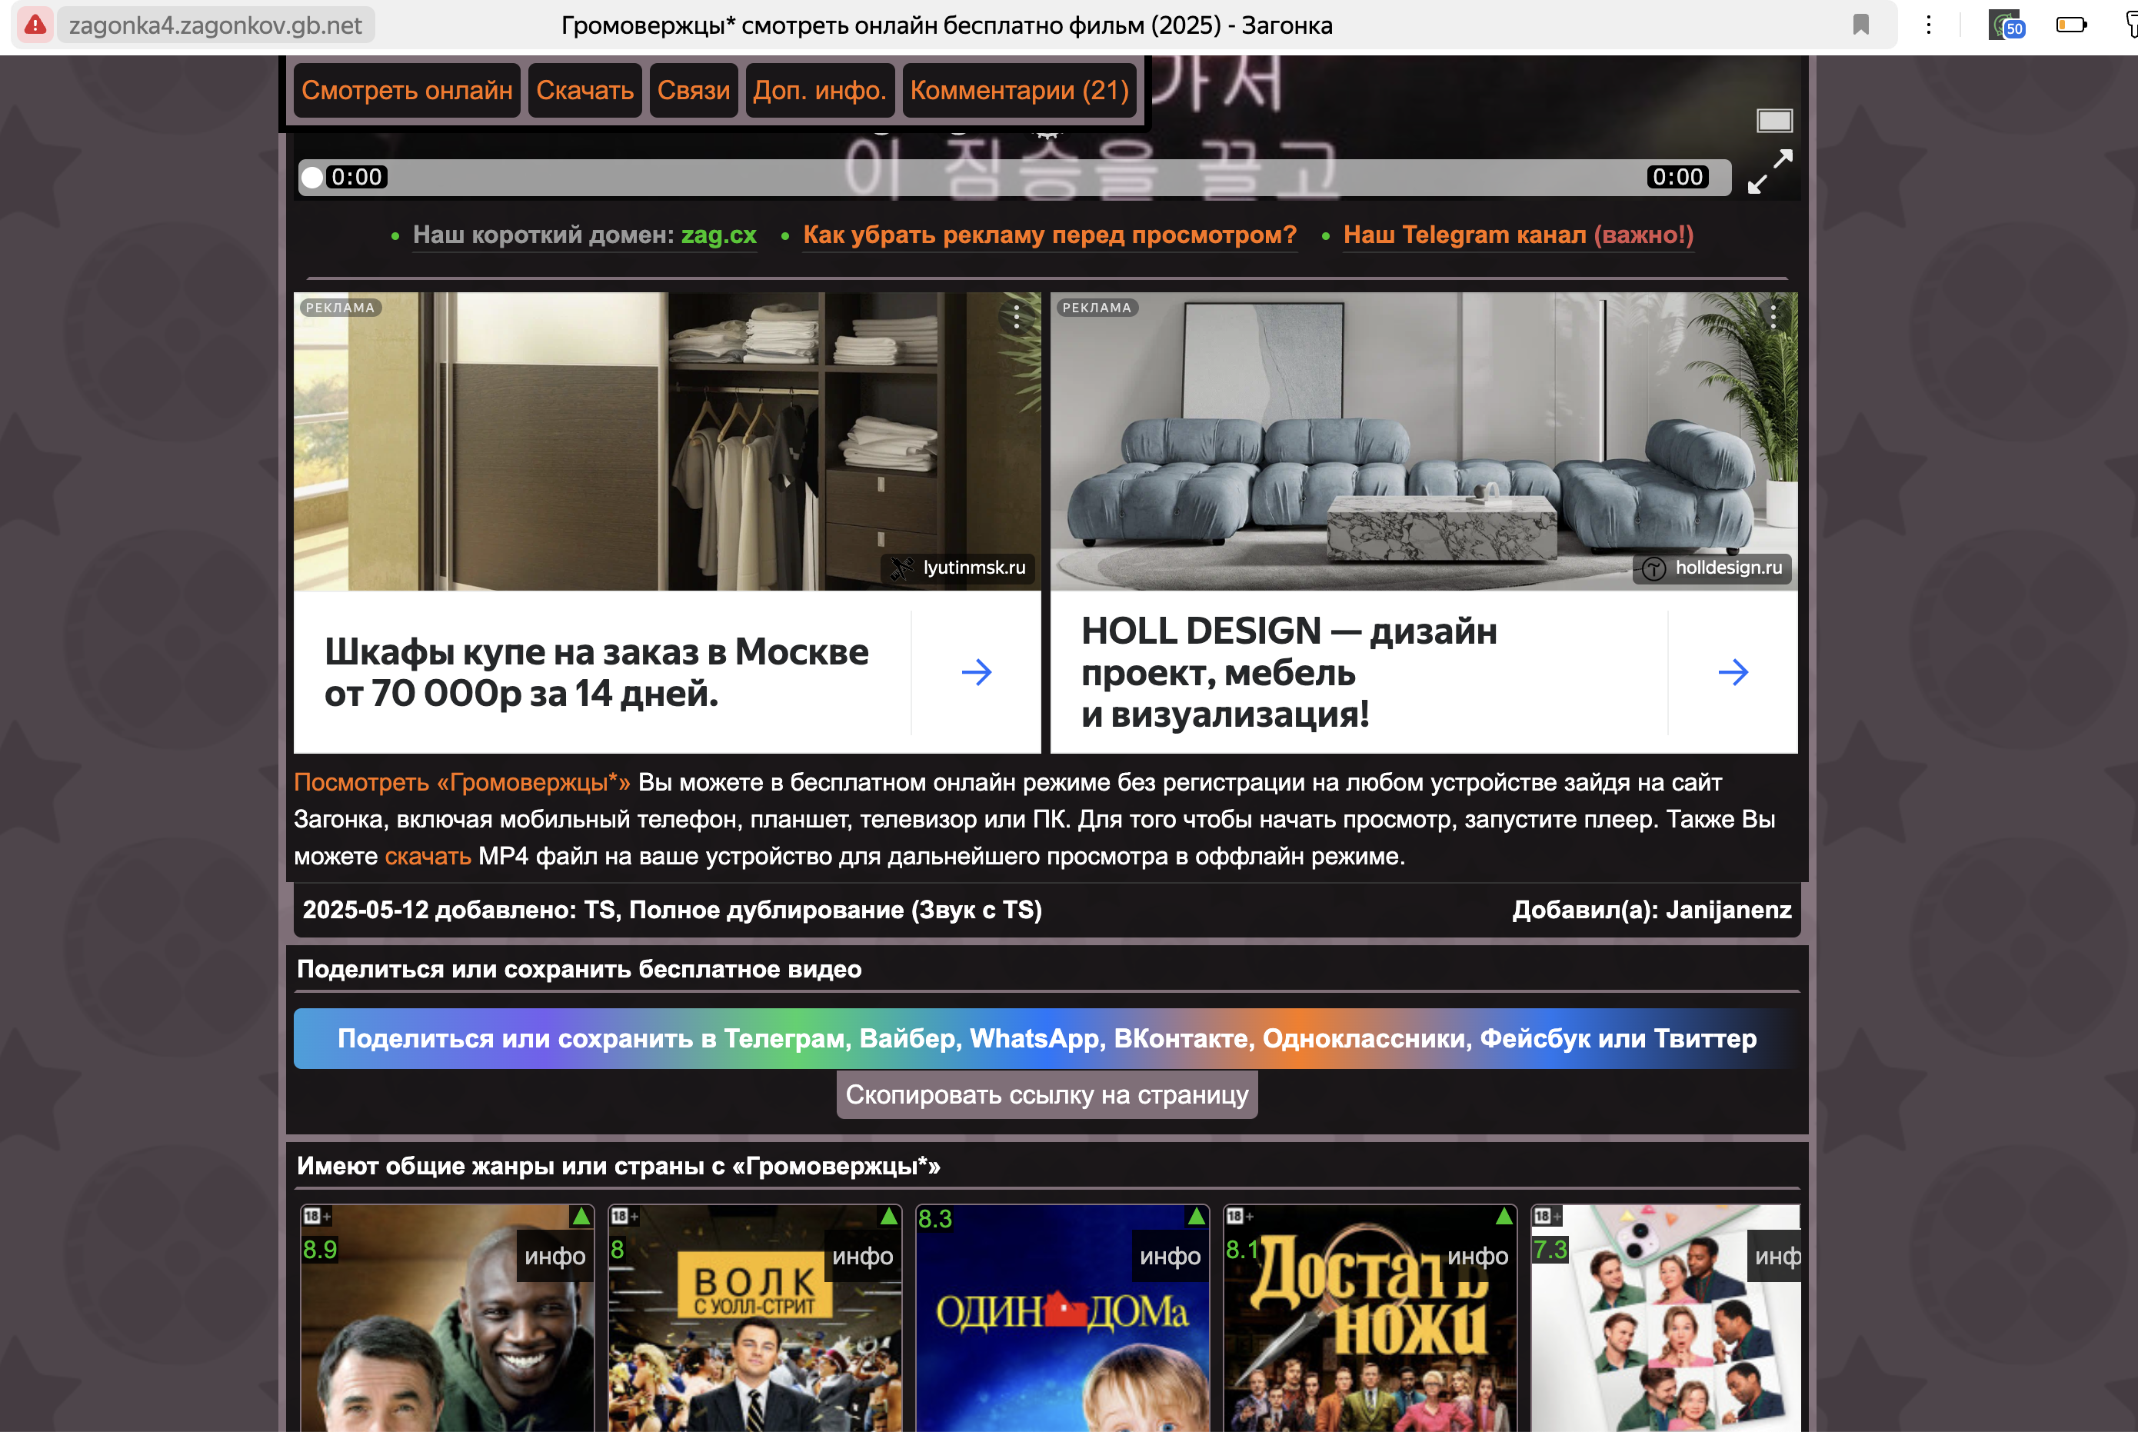2138x1432 pixels.
Task: Open ad options dots on lyutinmsk.ru ad
Action: (1017, 316)
